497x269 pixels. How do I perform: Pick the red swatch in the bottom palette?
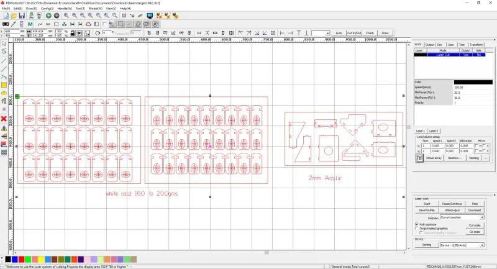21,260
